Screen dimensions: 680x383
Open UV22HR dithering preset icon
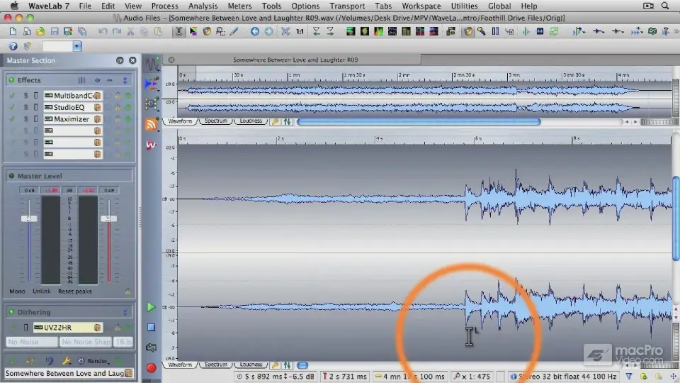pyautogui.click(x=98, y=328)
